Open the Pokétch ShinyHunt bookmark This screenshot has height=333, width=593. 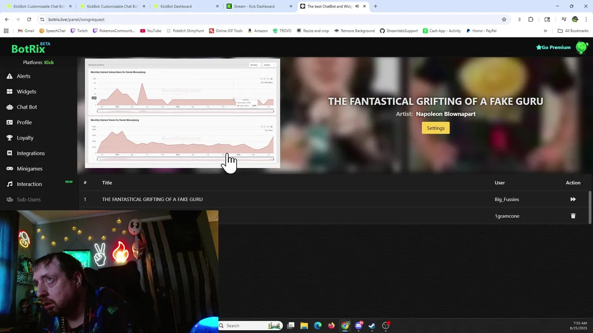184,31
